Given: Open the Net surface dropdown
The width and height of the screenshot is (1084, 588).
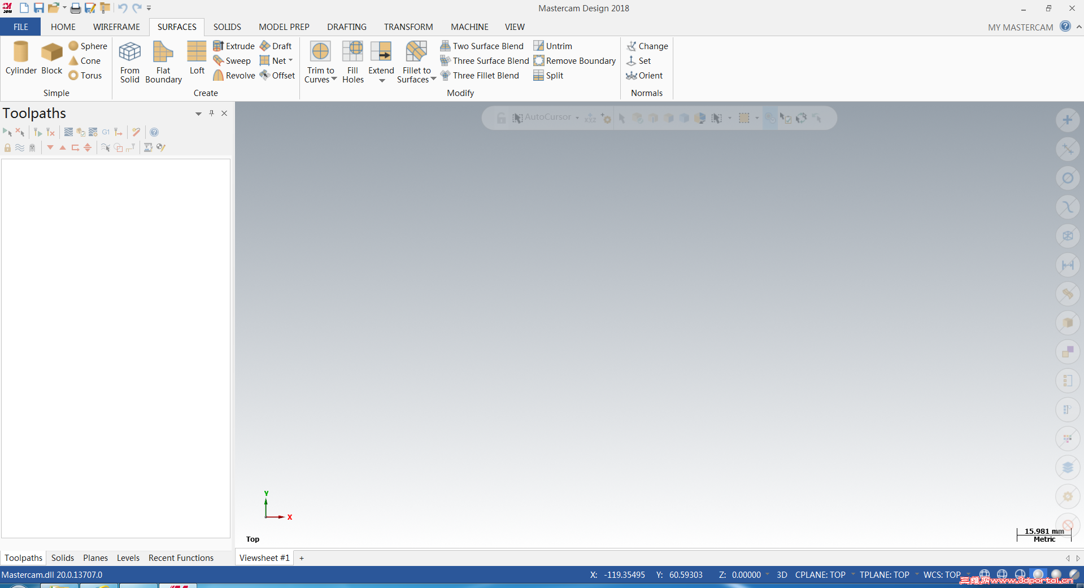Looking at the screenshot, I should tap(290, 60).
